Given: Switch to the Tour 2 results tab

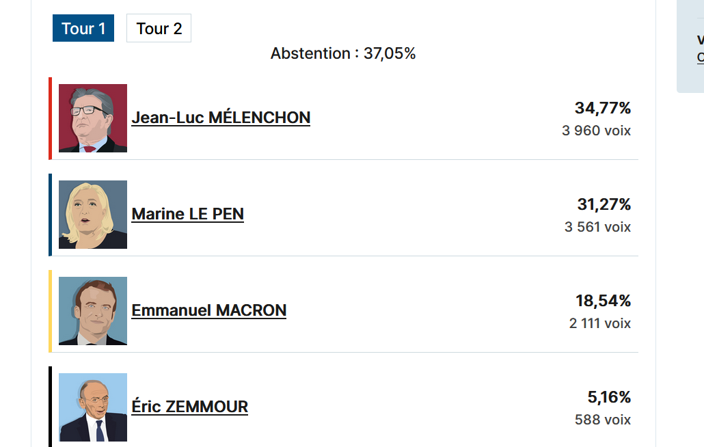Looking at the screenshot, I should click(159, 28).
